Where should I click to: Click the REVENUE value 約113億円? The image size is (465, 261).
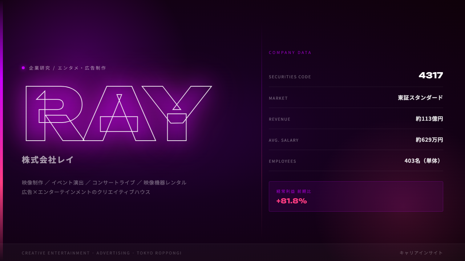429,119
